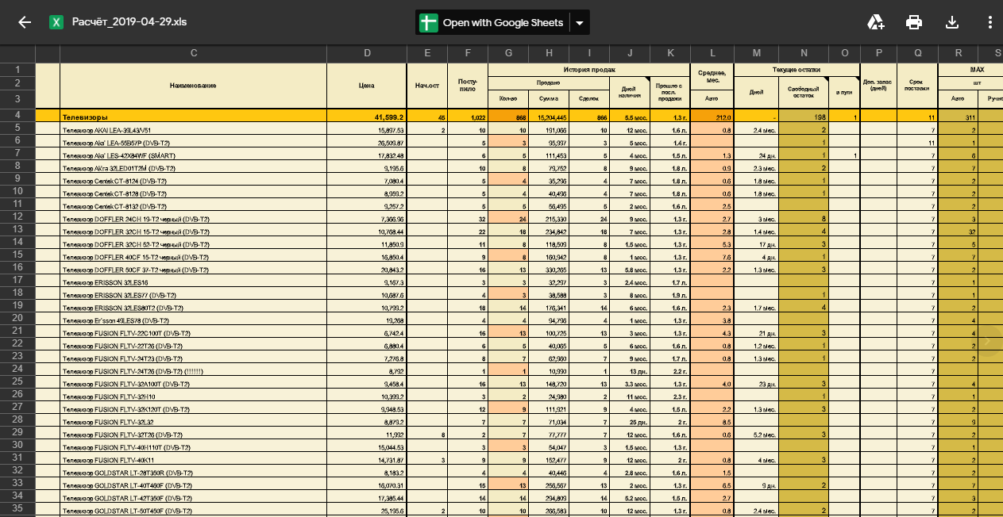The width and height of the screenshot is (1003, 517).
Task: Click price cell 20,843.2
Action: pos(367,270)
